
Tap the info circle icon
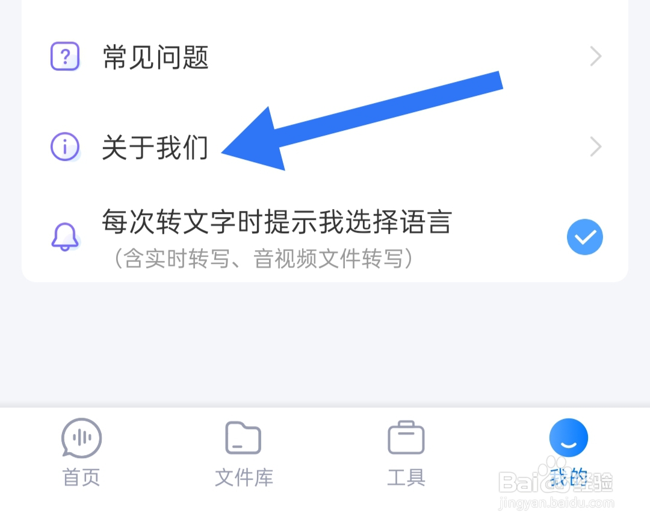(x=65, y=146)
